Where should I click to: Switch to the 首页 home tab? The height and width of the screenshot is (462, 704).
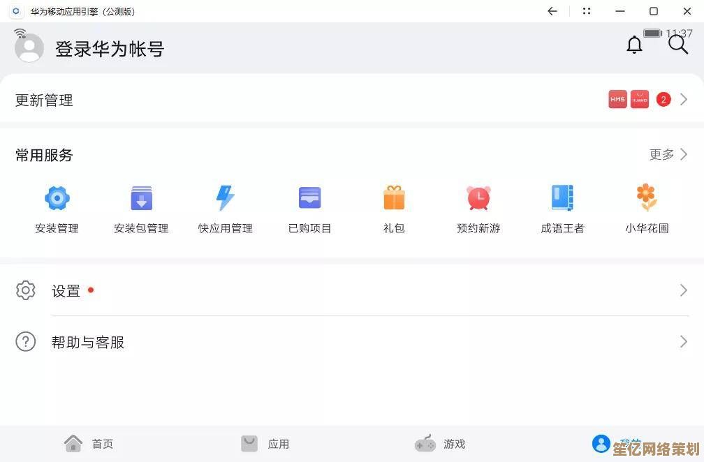pyautogui.click(x=89, y=444)
